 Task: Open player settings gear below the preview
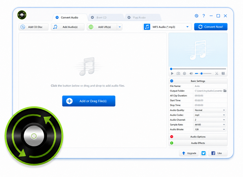point(184,74)
